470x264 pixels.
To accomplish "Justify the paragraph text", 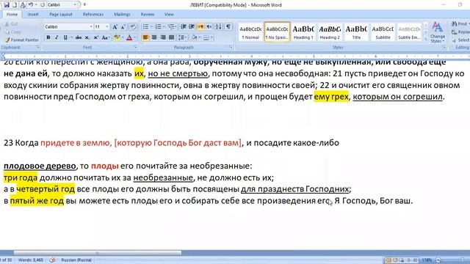I will [x=171, y=37].
